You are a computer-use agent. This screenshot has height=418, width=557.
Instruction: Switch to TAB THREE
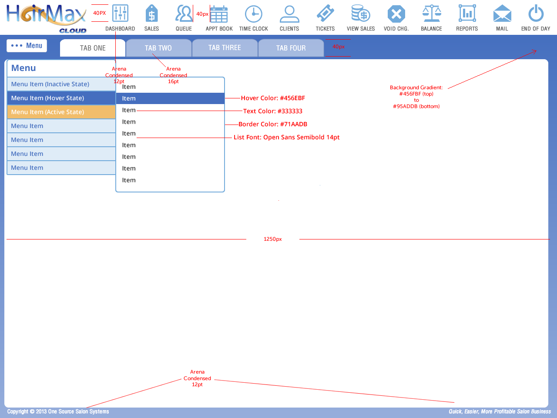pos(225,48)
